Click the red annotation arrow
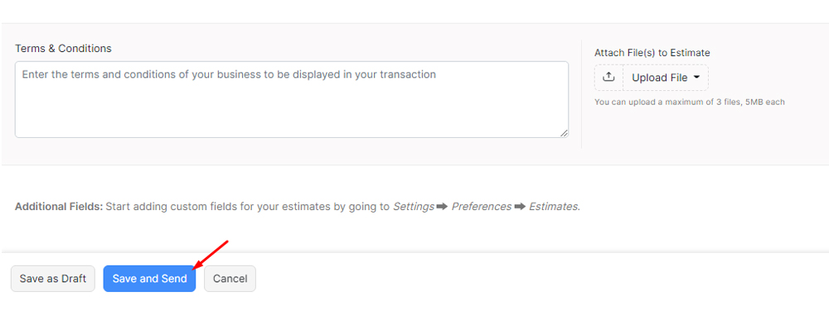829x315 pixels. (211, 255)
